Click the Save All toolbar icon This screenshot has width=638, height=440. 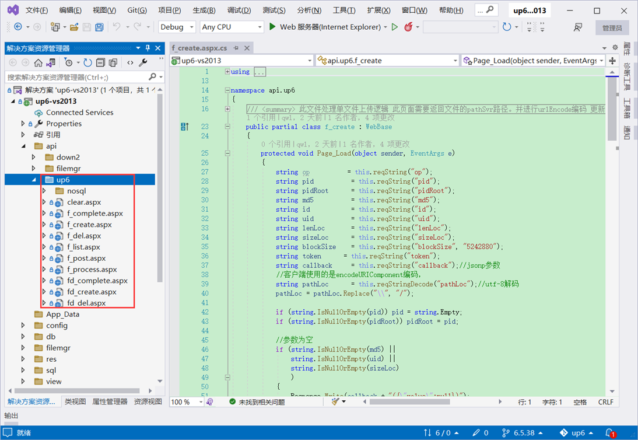click(x=99, y=27)
